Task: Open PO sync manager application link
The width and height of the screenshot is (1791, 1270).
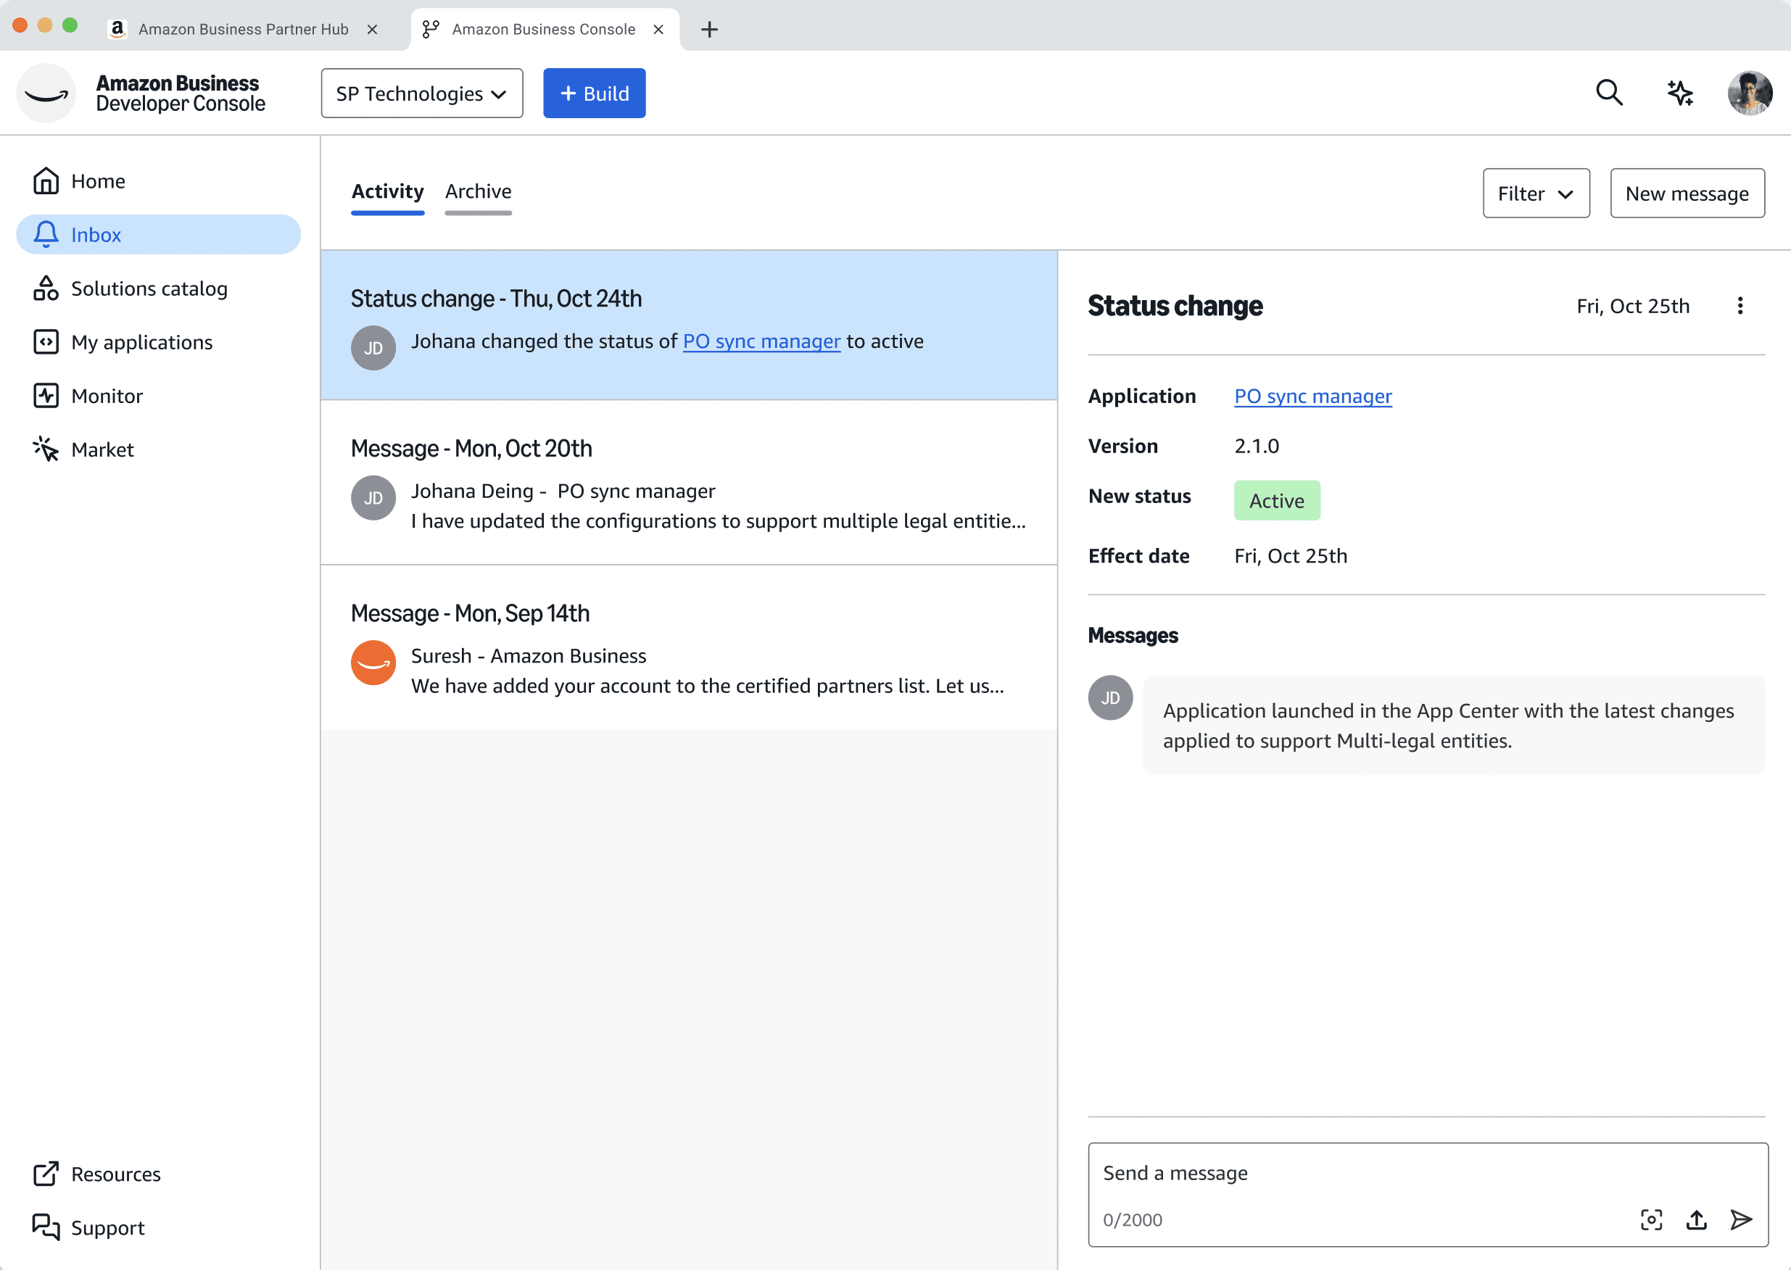Action: (1312, 397)
